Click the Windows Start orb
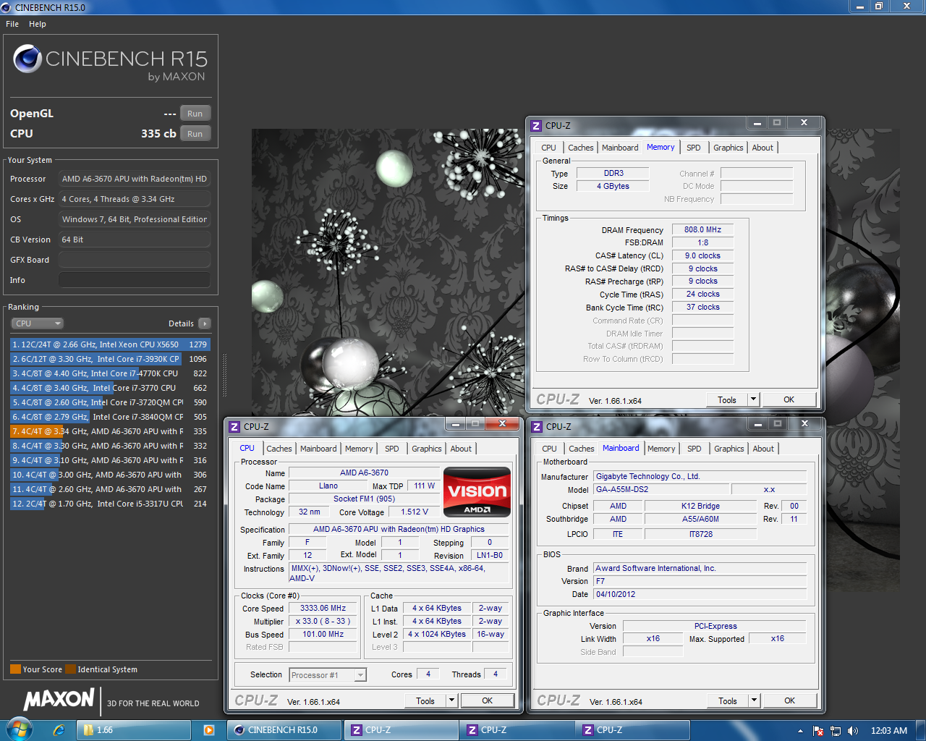The width and height of the screenshot is (926, 741). click(x=19, y=729)
